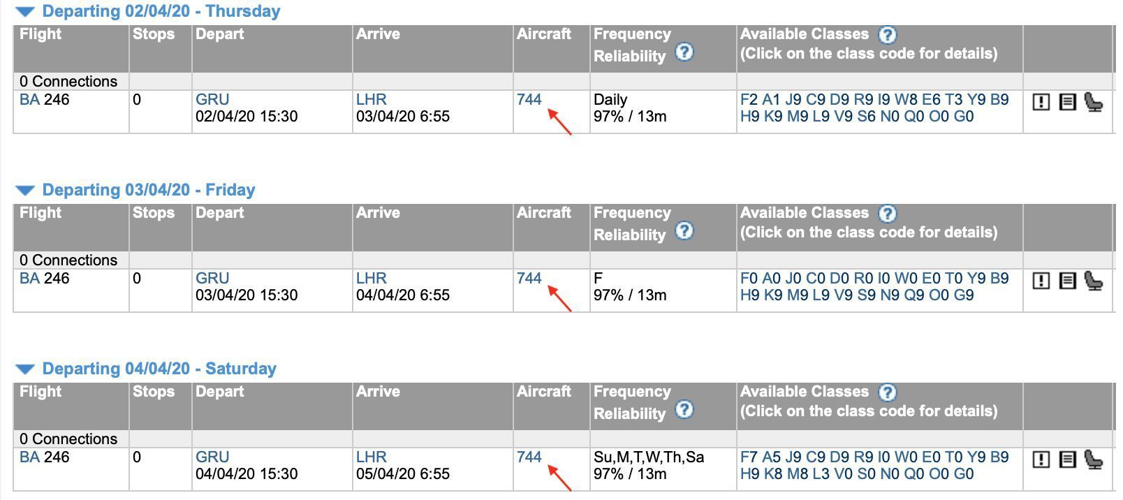Collapse Departing 04/04/20 Saturday section
The height and width of the screenshot is (500, 1123).
coord(24,369)
